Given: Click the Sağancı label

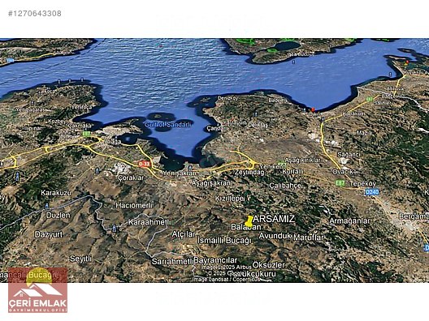Looking at the screenshot, I should point(349,155).
